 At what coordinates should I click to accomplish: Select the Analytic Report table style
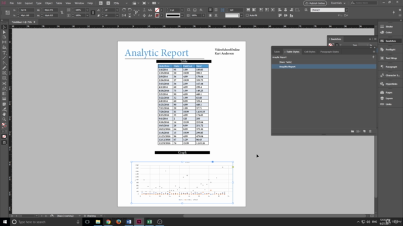[x=324, y=67]
